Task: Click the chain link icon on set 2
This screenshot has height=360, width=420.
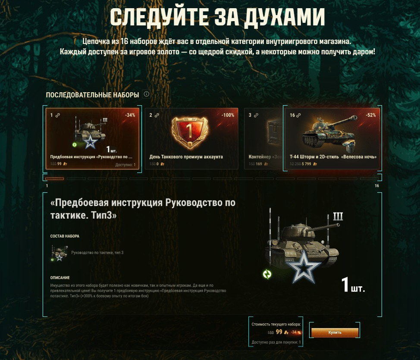Action: tap(157, 115)
